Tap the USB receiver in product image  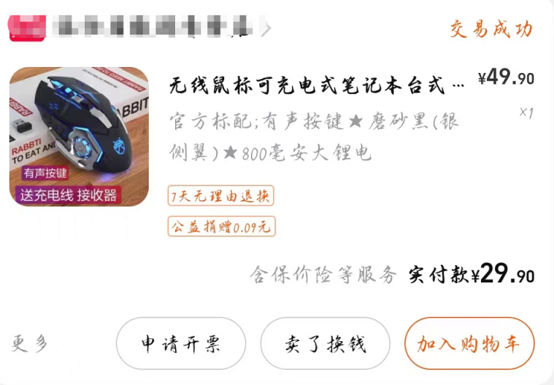pos(22,125)
